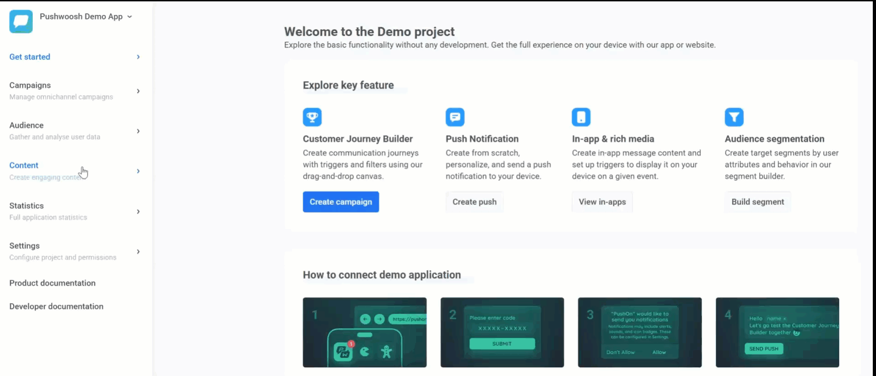Open the Campaigns menu item

click(30, 85)
